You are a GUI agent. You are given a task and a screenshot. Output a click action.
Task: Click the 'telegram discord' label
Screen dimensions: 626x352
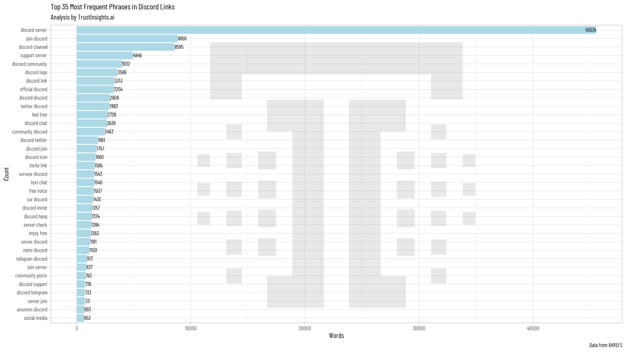(x=32, y=259)
